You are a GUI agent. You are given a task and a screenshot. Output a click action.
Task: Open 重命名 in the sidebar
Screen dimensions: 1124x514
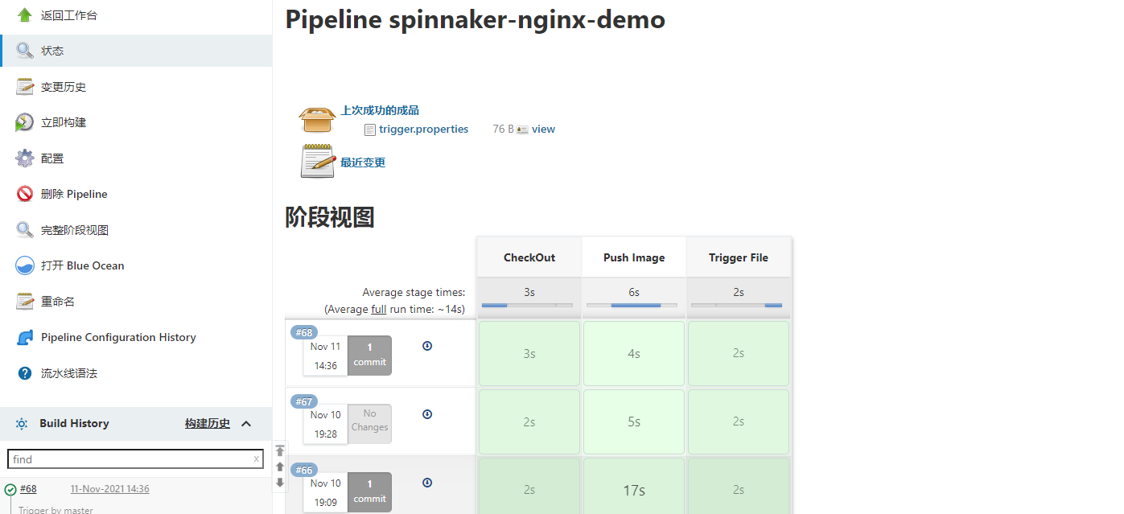[x=58, y=302]
